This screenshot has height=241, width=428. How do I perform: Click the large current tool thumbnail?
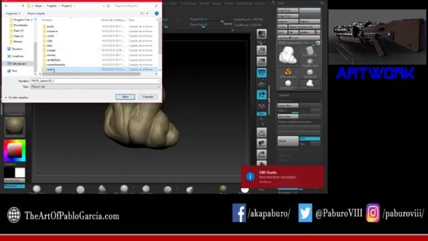pos(288,56)
